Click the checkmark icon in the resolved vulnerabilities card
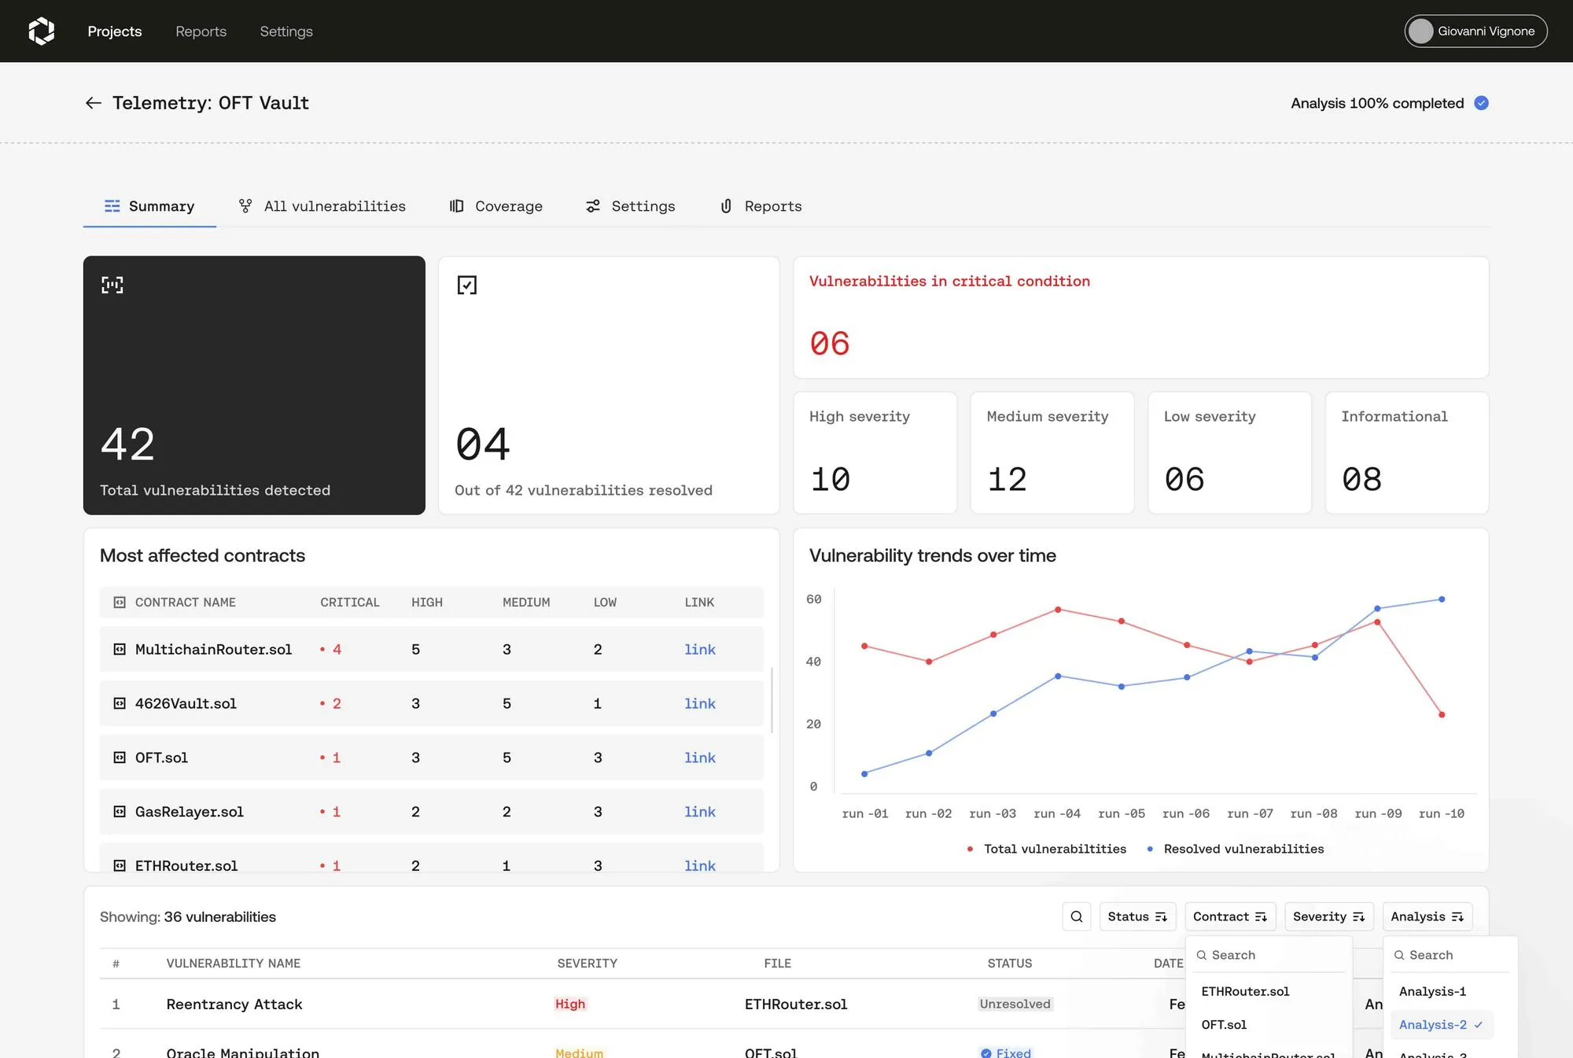This screenshot has height=1058, width=1573. 467,285
